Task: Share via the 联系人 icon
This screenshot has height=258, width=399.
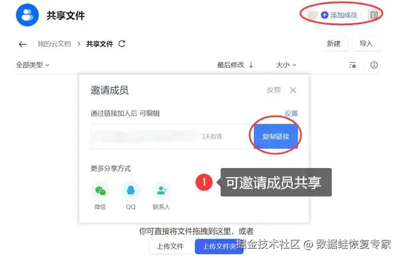Action: (x=161, y=191)
